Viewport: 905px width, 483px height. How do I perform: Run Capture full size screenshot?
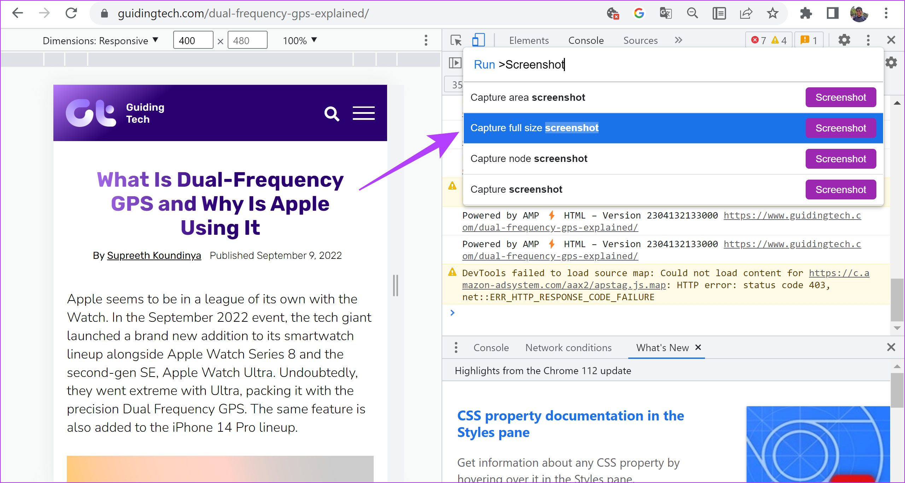tap(673, 128)
